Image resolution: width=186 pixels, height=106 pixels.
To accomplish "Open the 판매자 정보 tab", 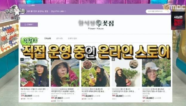I will tap(72, 38).
